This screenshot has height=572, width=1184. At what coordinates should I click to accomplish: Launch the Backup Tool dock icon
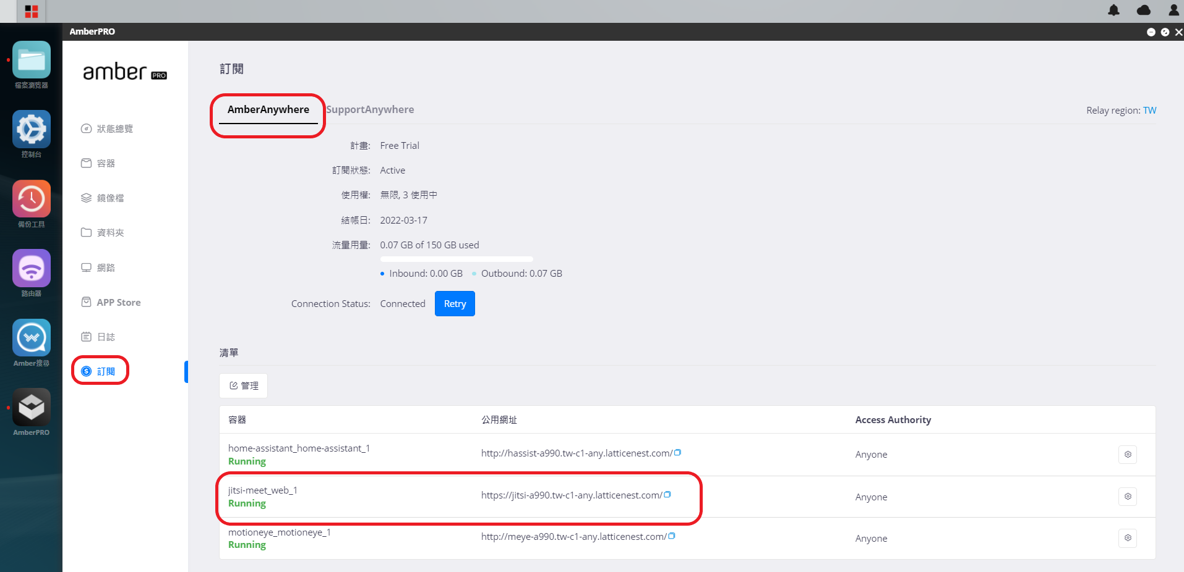pos(32,199)
